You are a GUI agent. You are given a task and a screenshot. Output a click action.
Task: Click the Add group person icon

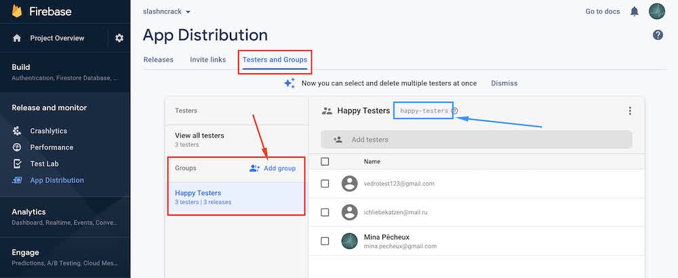tap(255, 168)
